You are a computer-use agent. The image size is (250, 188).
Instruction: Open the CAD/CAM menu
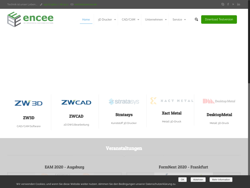(128, 20)
